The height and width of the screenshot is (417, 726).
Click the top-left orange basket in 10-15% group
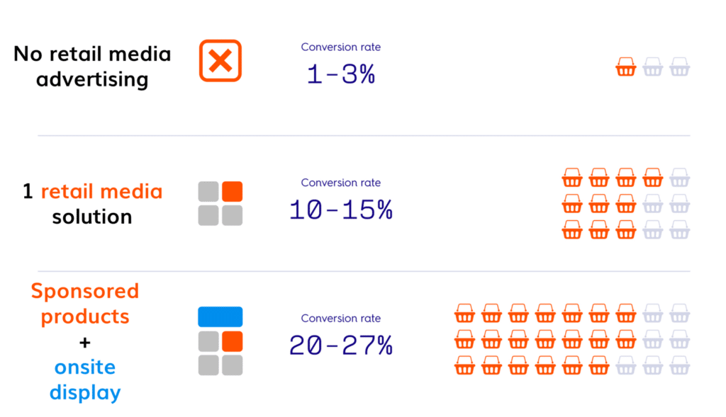(572, 177)
